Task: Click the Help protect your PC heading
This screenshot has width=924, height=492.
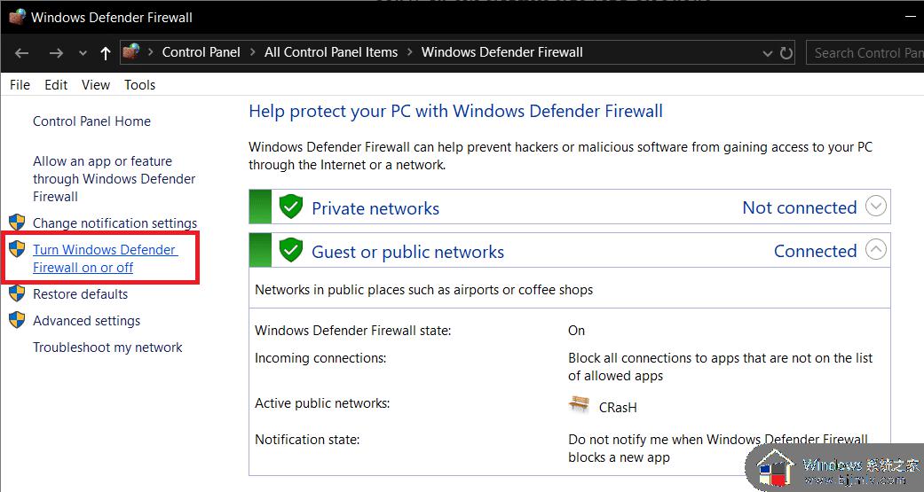Action: (x=455, y=111)
